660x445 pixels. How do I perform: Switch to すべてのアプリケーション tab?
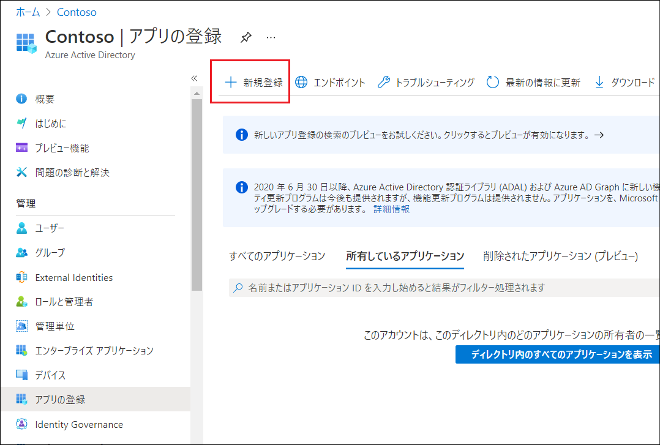point(277,256)
